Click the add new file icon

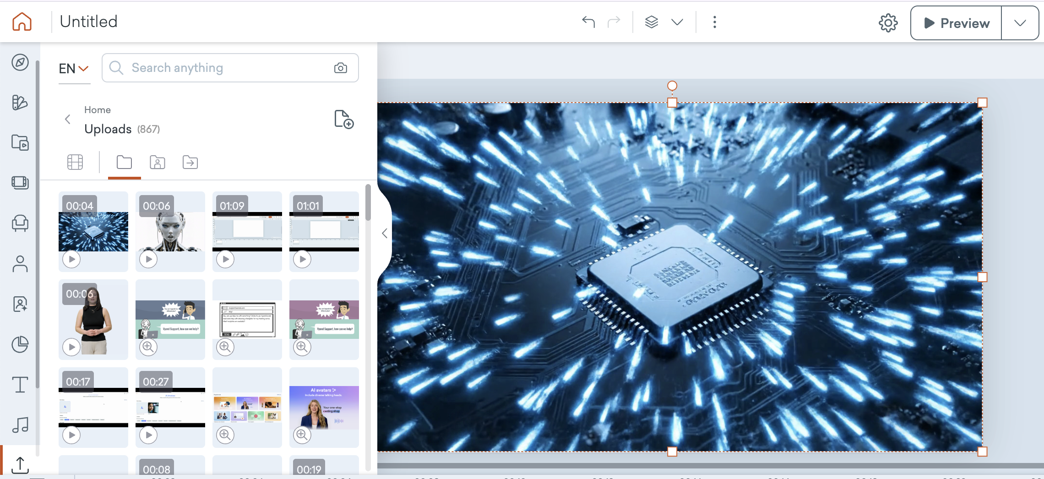343,120
